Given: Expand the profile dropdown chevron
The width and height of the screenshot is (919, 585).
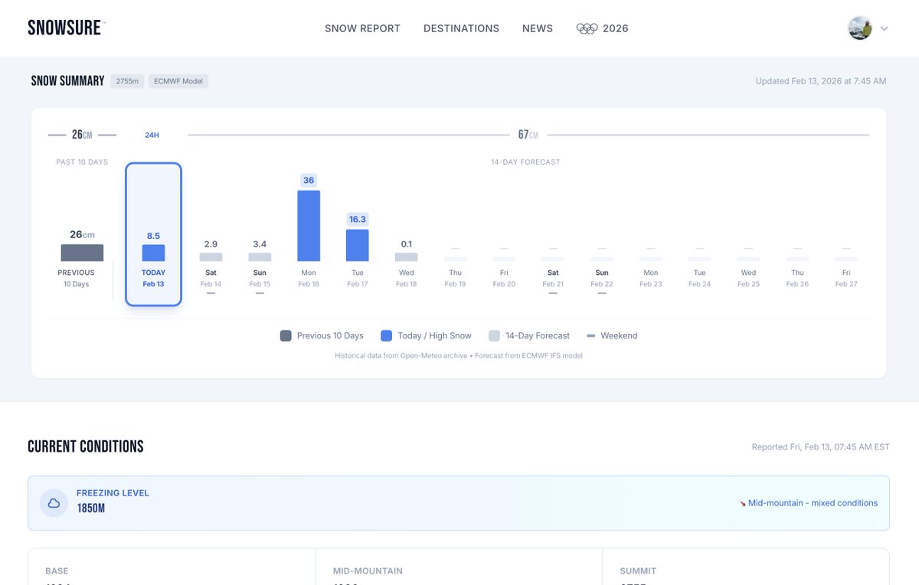Looking at the screenshot, I should (884, 28).
